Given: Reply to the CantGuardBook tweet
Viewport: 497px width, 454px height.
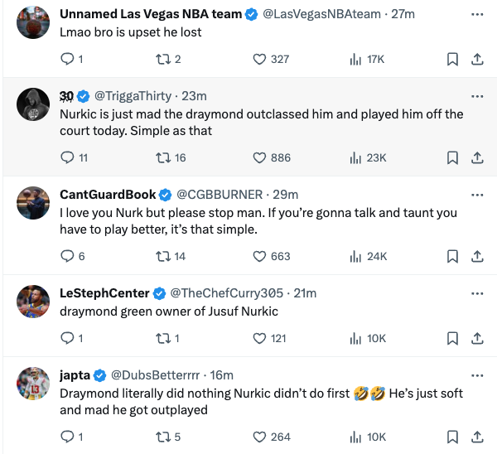Looking at the screenshot, I should point(68,256).
